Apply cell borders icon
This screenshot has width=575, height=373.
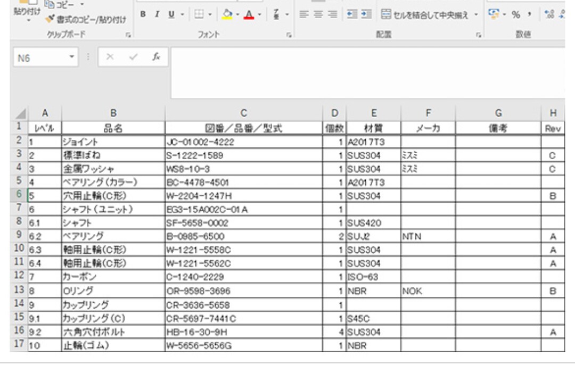(x=199, y=14)
